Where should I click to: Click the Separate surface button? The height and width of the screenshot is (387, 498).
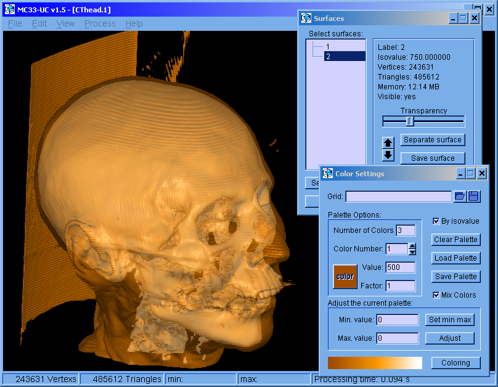(x=432, y=140)
